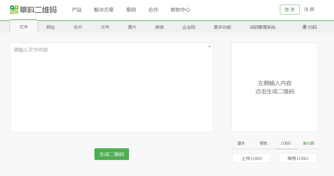Switch to the 文件 tab

[105, 27]
